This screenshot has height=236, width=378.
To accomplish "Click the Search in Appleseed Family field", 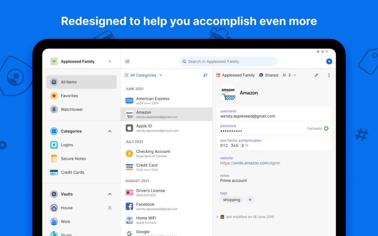I will coord(227,61).
